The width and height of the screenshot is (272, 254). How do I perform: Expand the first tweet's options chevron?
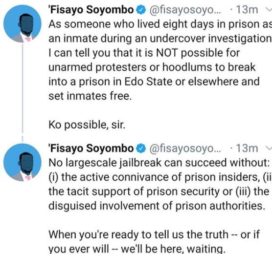[269, 10]
